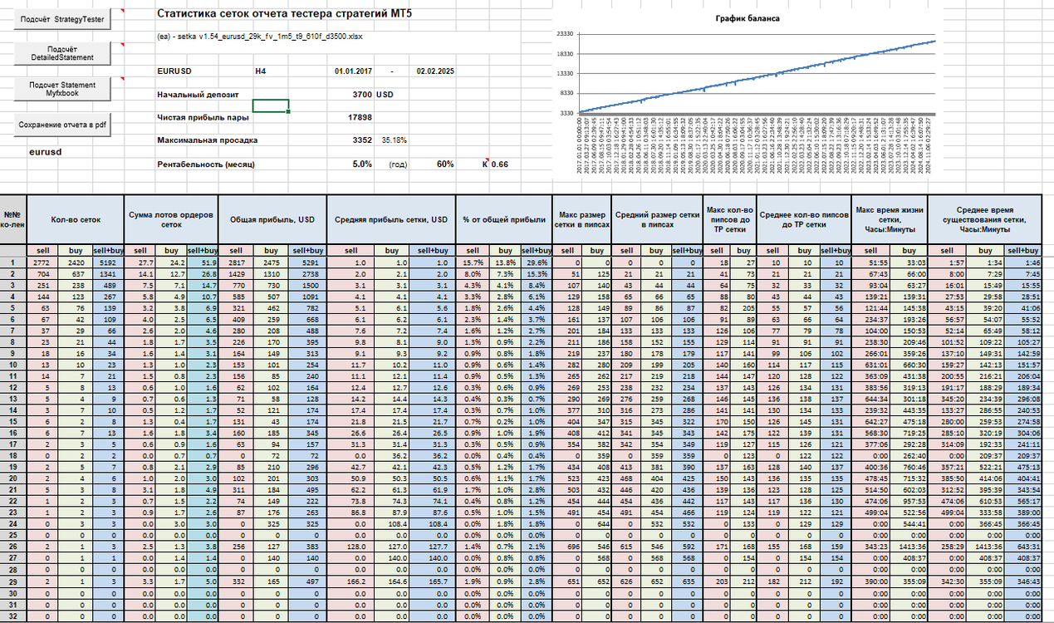The image size is (1054, 623).
Task: Click the Среднее время существования сетки header
Action: click(984, 219)
